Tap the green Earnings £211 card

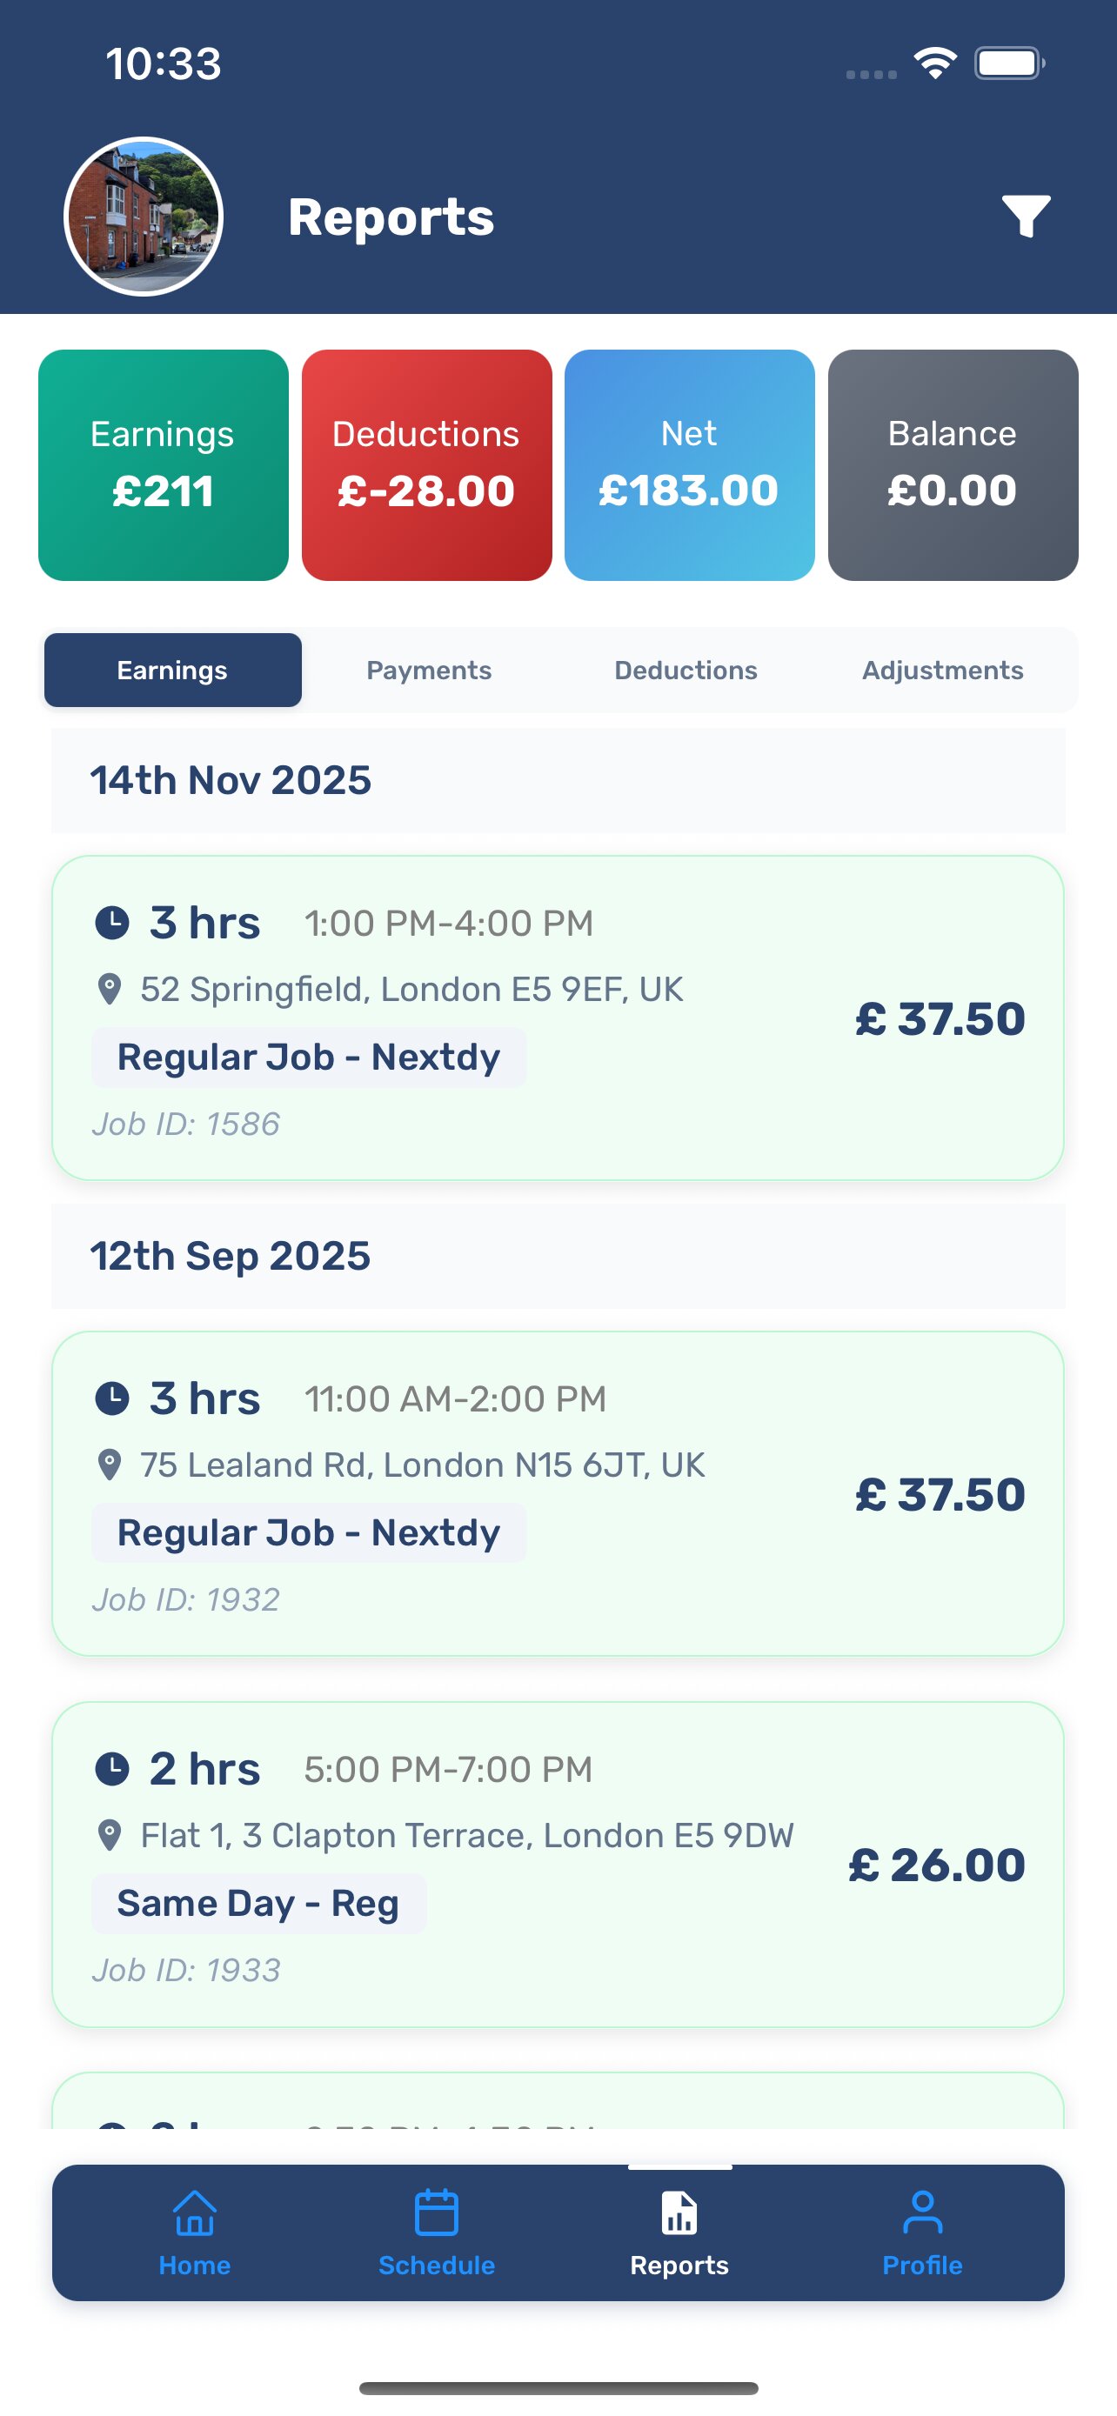tap(164, 465)
